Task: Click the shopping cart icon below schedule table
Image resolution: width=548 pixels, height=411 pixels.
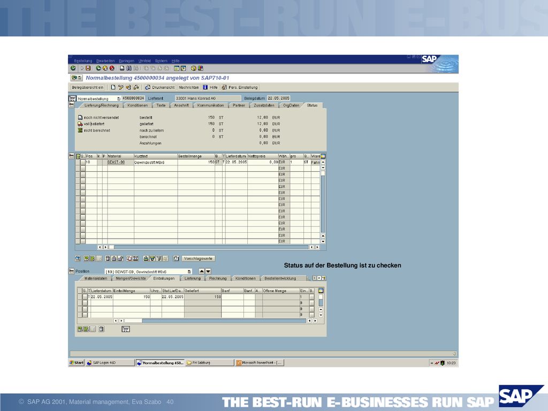Action: point(126,329)
